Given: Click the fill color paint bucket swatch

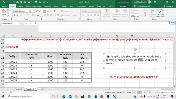Looking at the screenshot, I should click(33, 15).
